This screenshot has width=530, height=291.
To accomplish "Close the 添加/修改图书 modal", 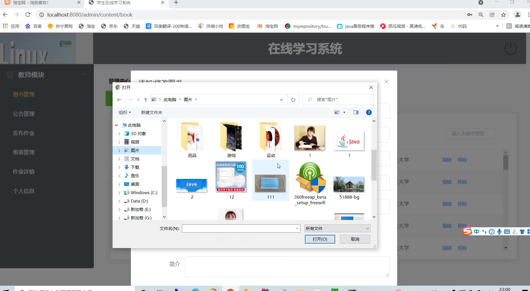I will point(387,82).
